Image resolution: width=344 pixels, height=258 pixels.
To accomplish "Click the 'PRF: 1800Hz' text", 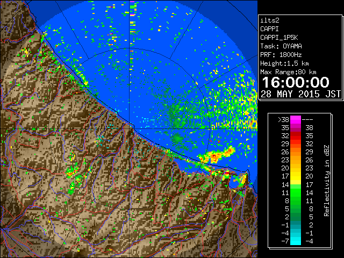I will click(x=281, y=55).
